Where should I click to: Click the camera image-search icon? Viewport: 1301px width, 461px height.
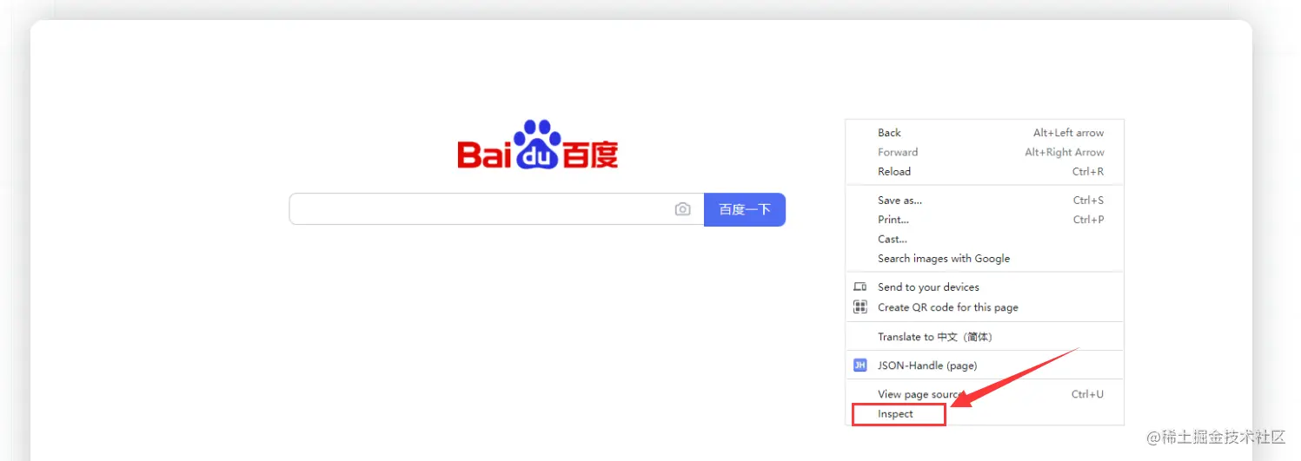tap(682, 209)
